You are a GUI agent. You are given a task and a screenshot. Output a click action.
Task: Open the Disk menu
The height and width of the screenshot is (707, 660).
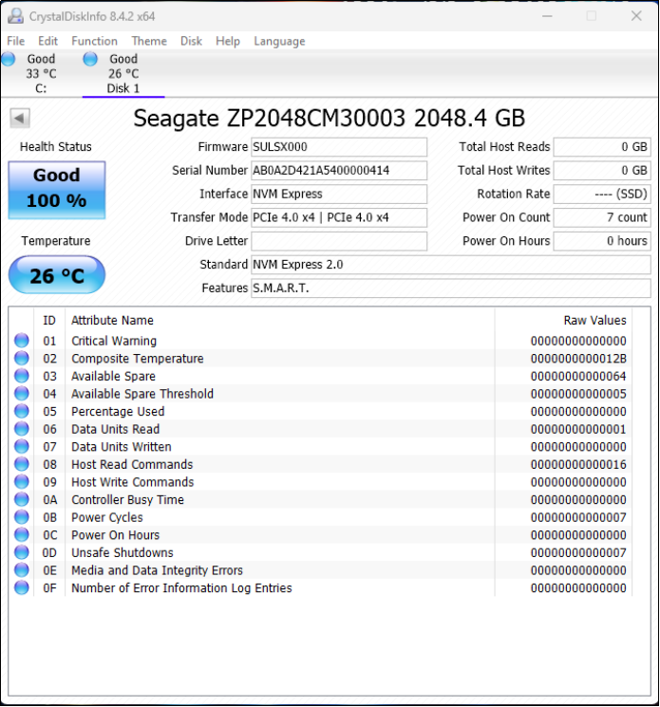point(191,41)
